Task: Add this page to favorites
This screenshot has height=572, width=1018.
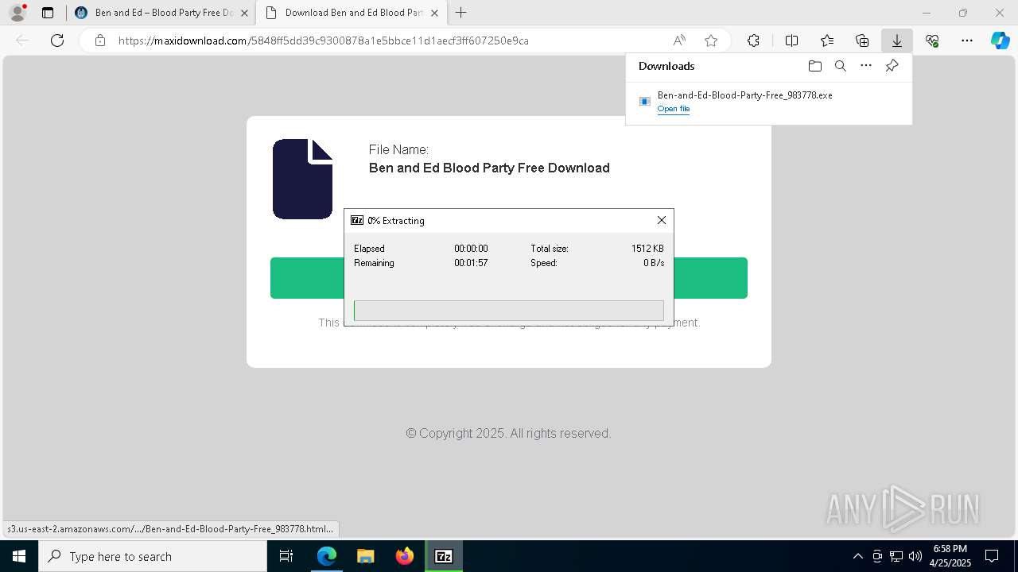Action: 711,41
